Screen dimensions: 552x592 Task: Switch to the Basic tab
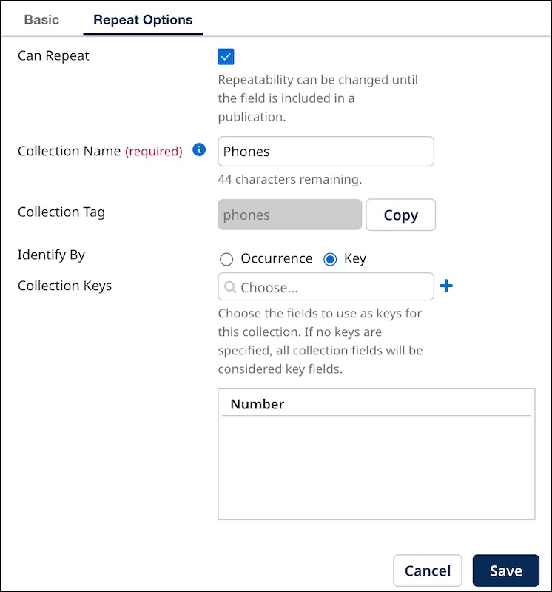[41, 20]
